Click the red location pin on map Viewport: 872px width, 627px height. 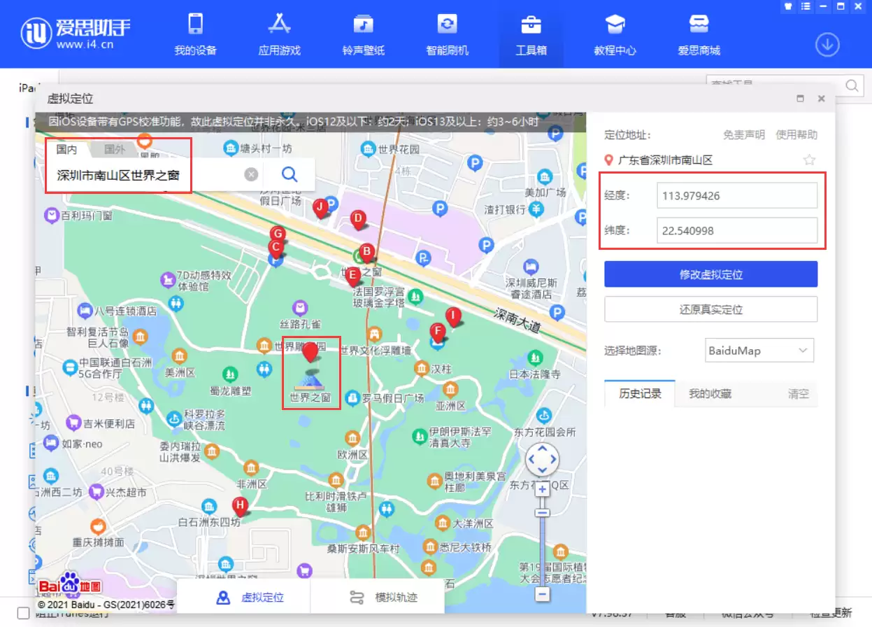310,352
